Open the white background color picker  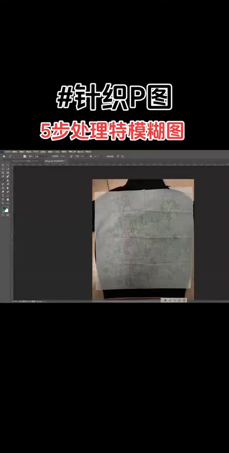coord(7,211)
